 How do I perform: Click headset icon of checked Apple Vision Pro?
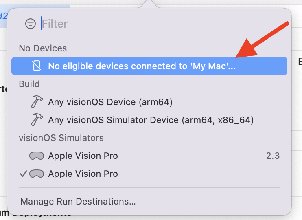[x=37, y=174]
